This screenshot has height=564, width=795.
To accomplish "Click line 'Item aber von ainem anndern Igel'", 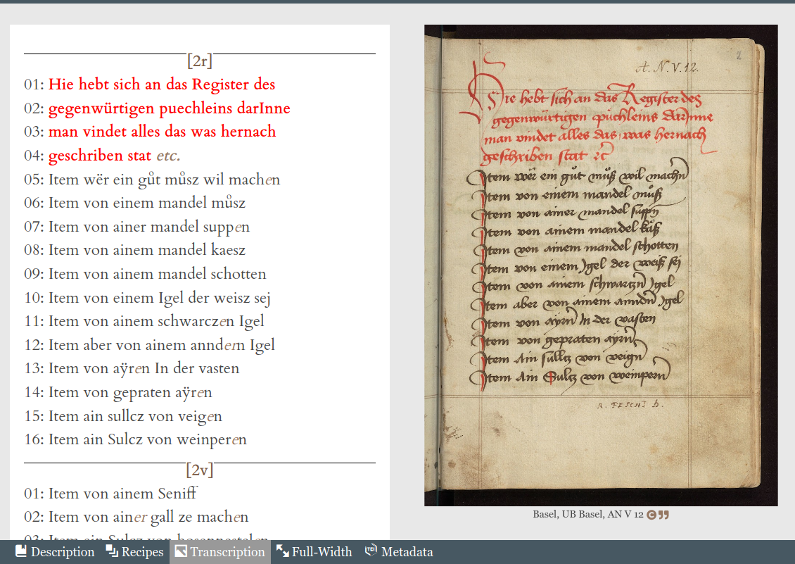I will point(162,345).
